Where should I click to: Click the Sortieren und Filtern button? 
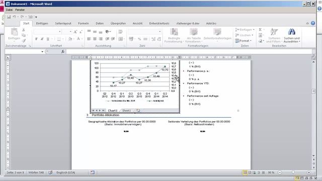point(274,36)
